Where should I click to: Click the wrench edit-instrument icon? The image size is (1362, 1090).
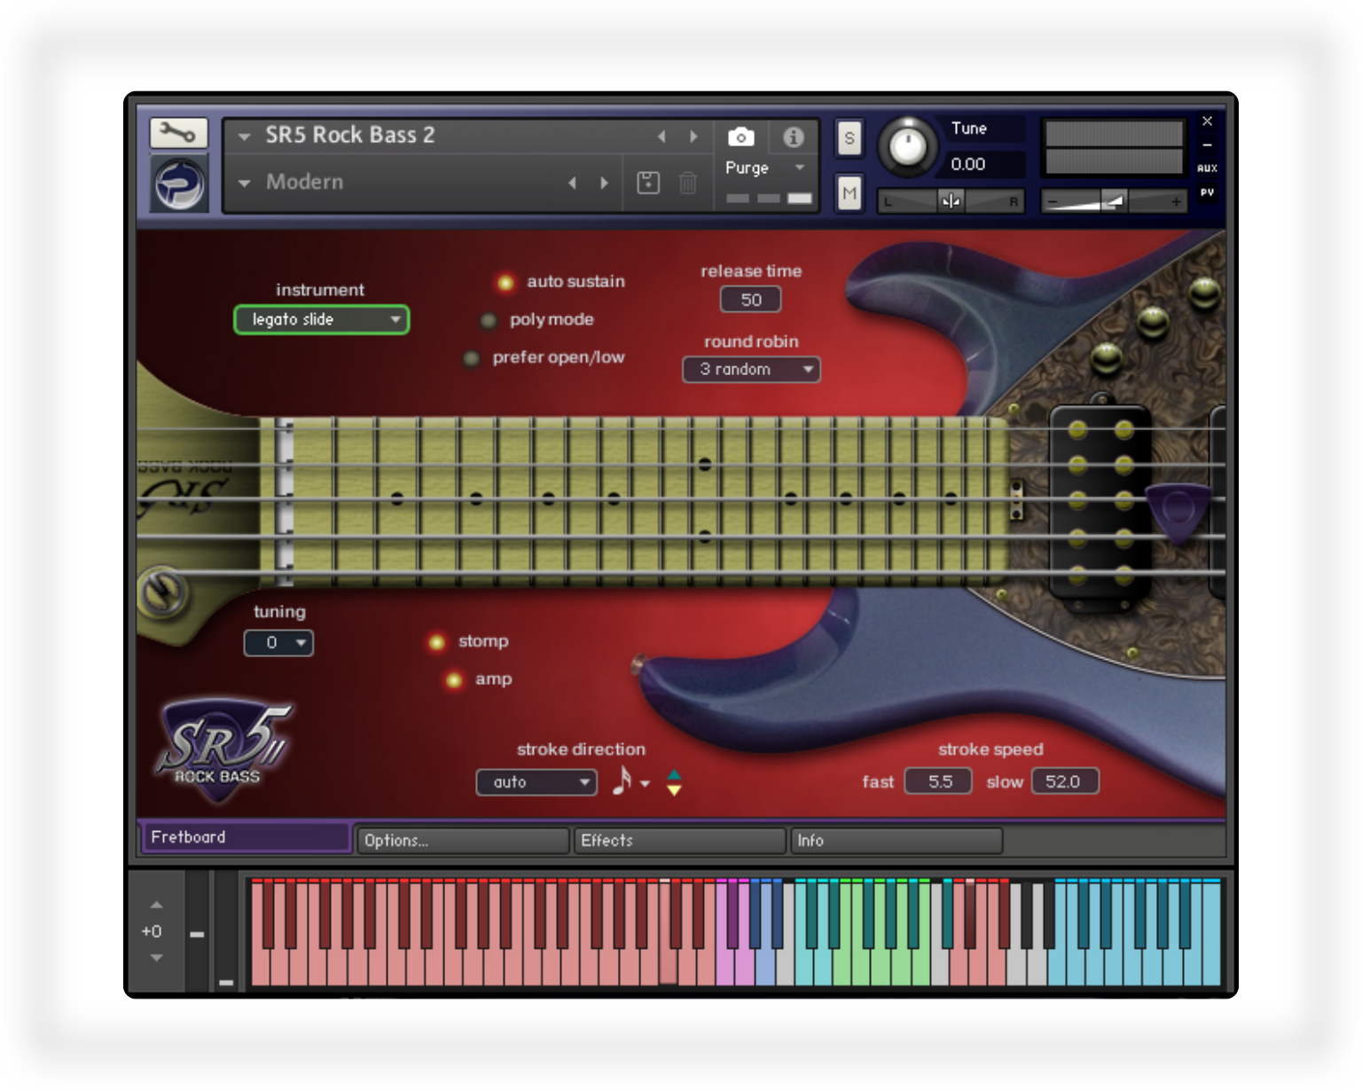coord(178,133)
